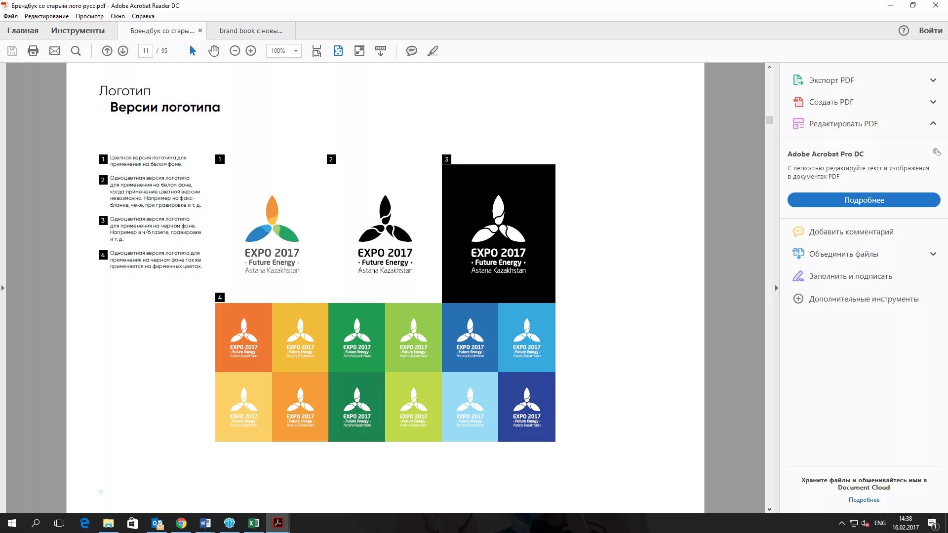Click the Заполнить и подписать pen icon
The width and height of the screenshot is (948, 533).
(798, 276)
